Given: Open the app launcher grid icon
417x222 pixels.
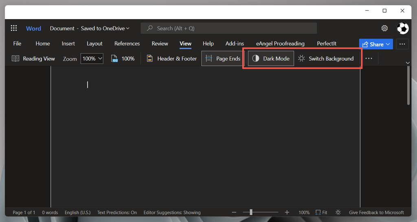Looking at the screenshot, I should pyautogui.click(x=14, y=28).
